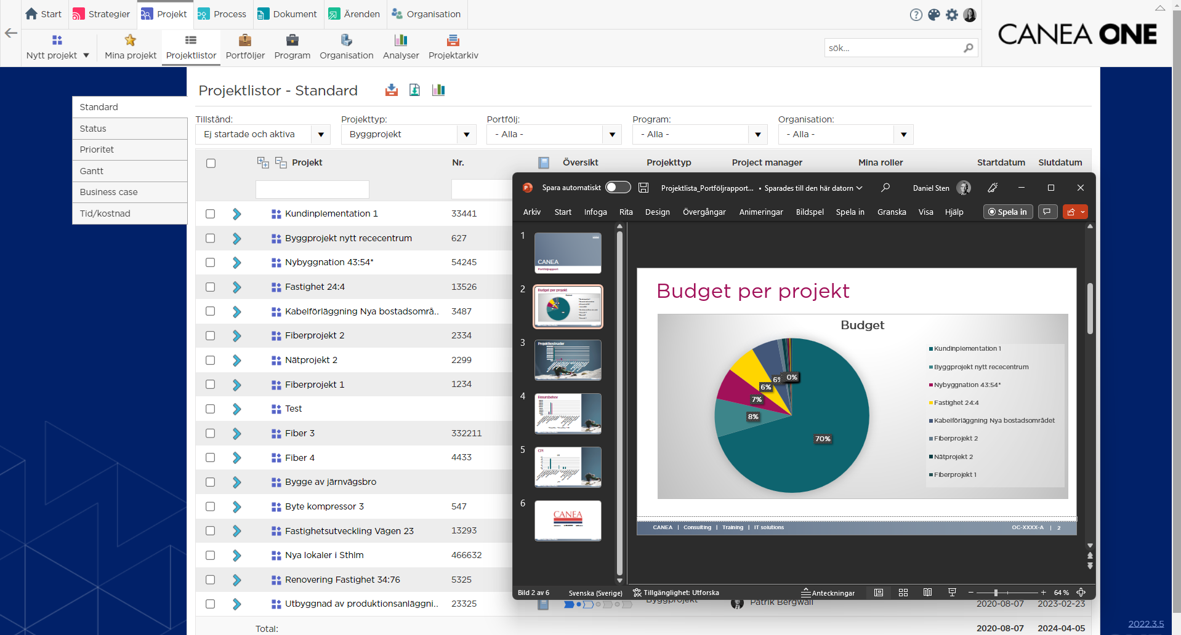The width and height of the screenshot is (1181, 635).
Task: Open the settings gear icon
Action: point(952,15)
